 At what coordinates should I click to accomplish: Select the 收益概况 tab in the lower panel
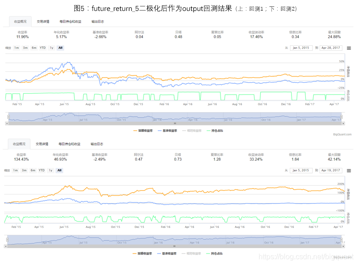(x=19, y=144)
